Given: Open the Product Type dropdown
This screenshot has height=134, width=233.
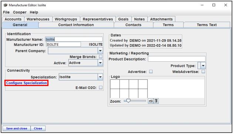Looking at the screenshot, I should tap(203, 65).
